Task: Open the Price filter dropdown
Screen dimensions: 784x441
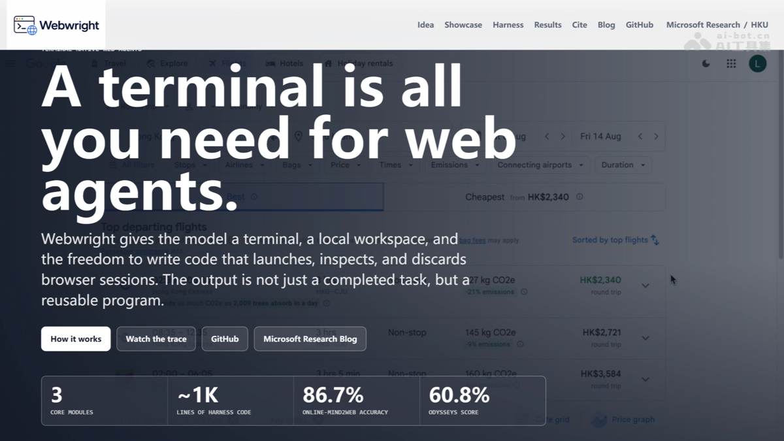Action: point(345,165)
